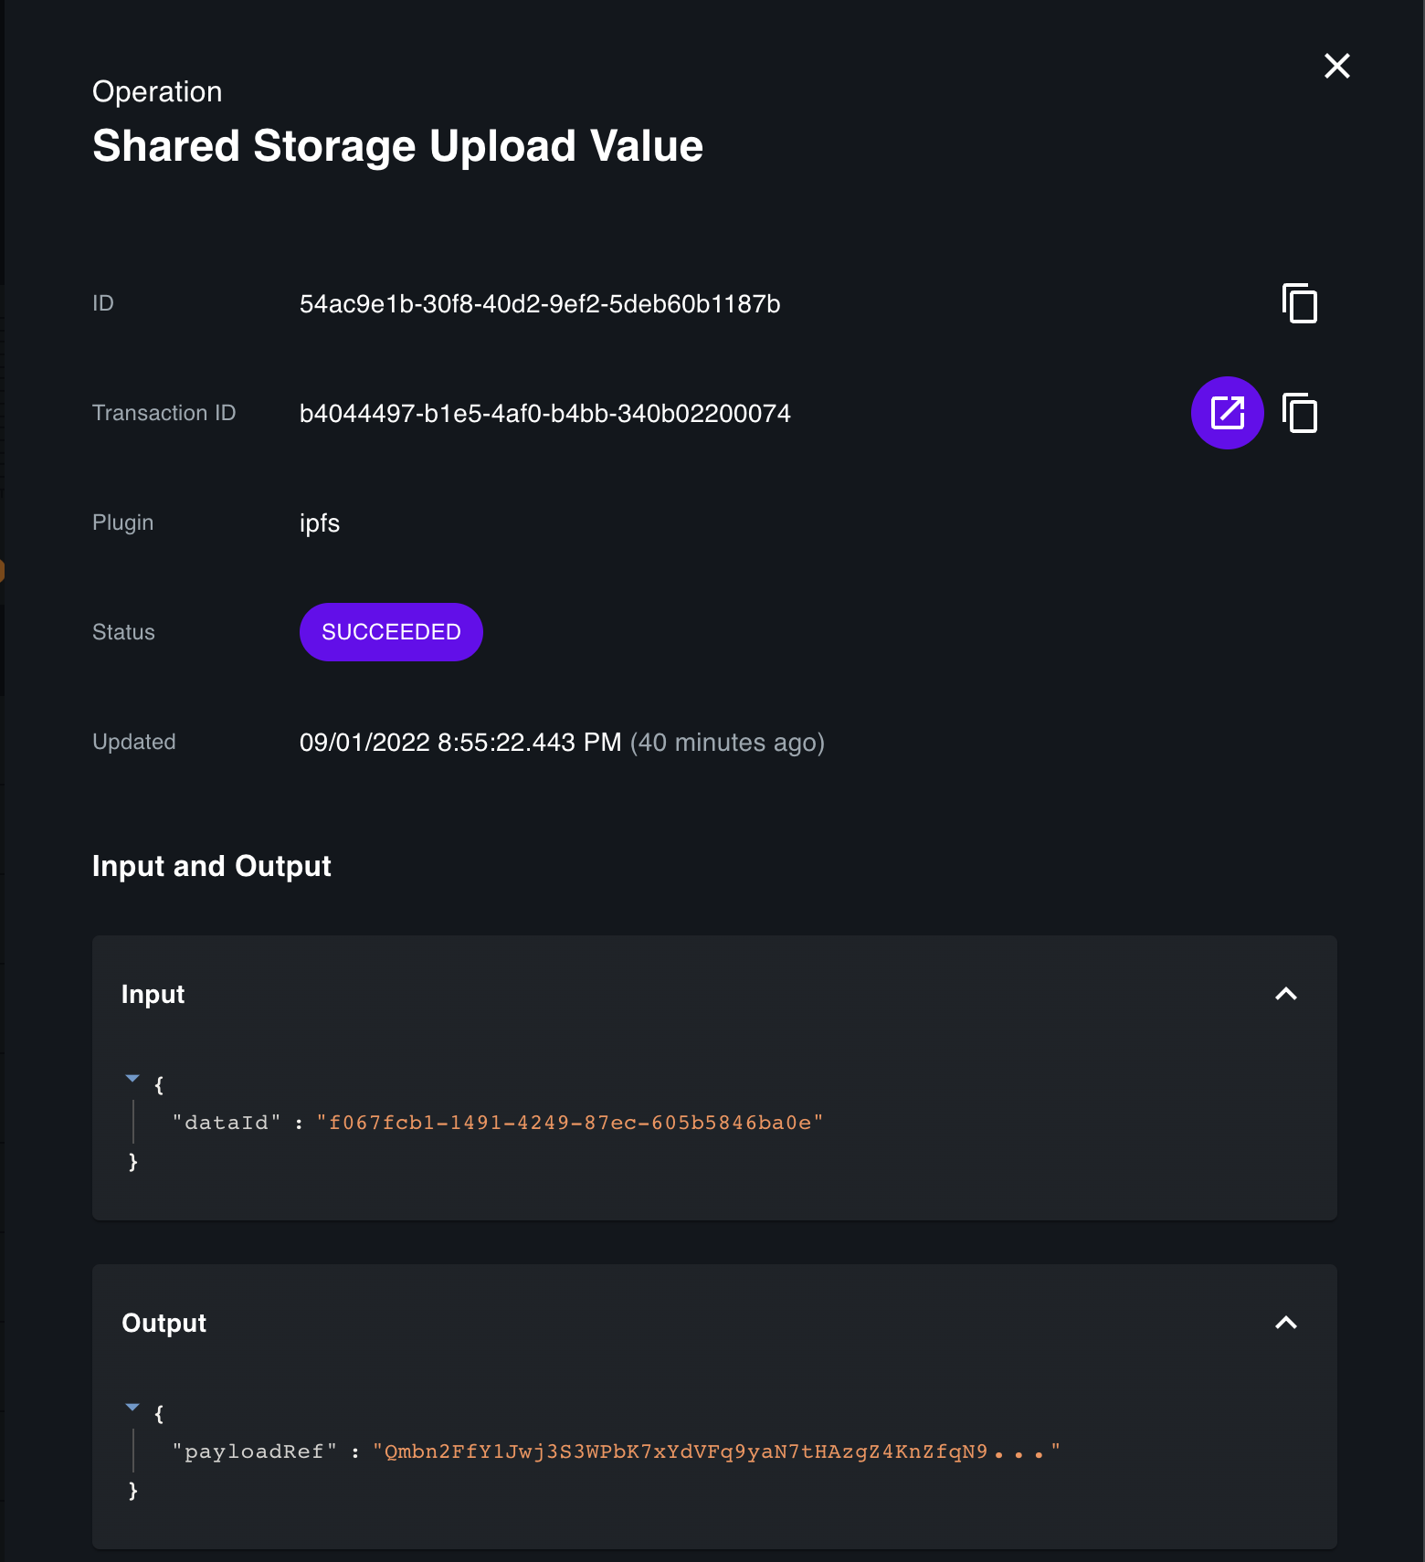Viewport: 1425px width, 1562px height.
Task: Click the plugin name ipfs
Action: tap(320, 522)
